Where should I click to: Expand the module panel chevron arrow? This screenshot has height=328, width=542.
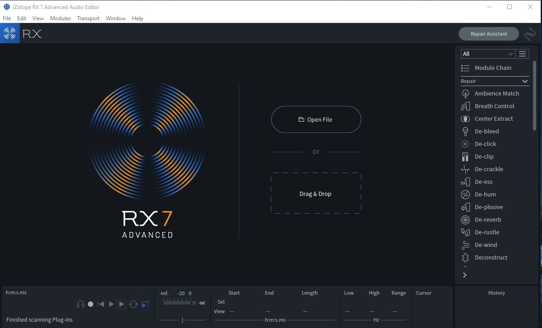(x=465, y=275)
